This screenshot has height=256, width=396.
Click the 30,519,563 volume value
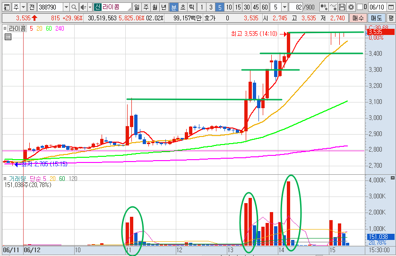pyautogui.click(x=102, y=18)
